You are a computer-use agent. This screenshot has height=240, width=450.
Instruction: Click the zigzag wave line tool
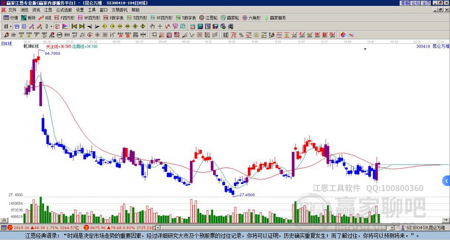tap(192, 35)
